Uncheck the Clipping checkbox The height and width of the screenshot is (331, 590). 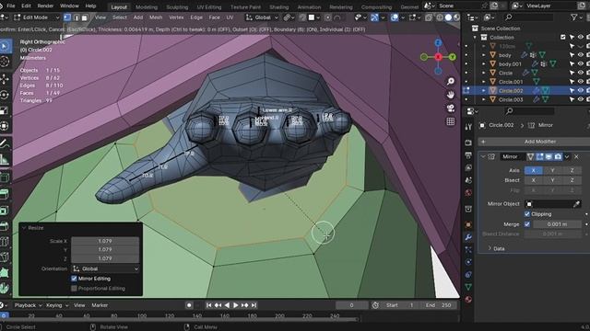pos(527,214)
